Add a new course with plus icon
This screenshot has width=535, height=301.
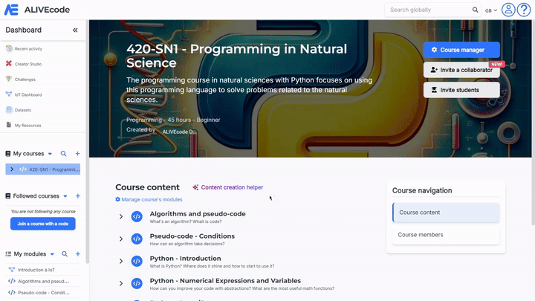[77, 154]
